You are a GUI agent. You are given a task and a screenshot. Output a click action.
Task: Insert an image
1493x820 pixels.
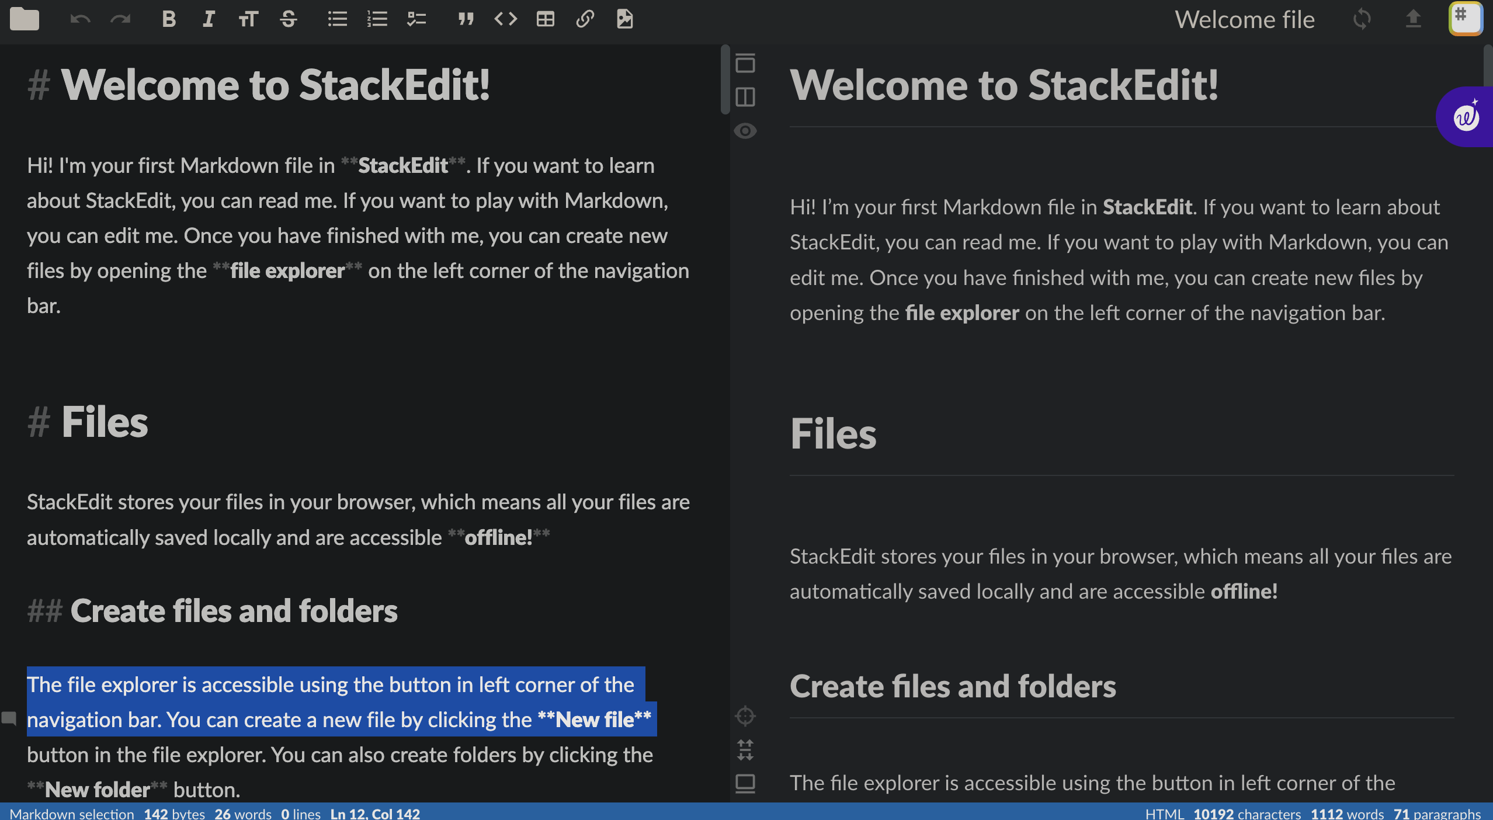[624, 19]
